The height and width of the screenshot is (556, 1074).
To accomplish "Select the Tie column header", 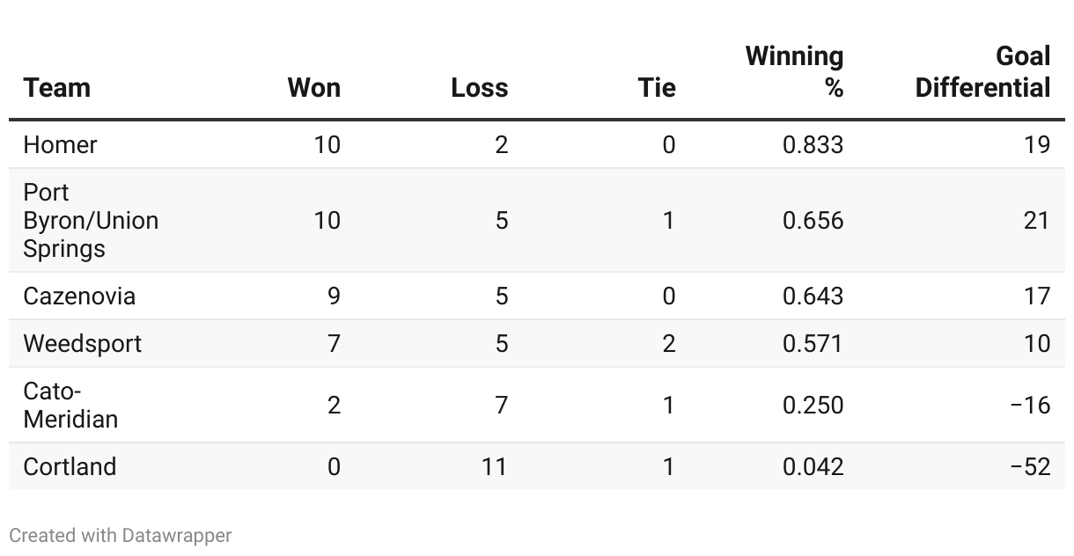I will pos(657,88).
